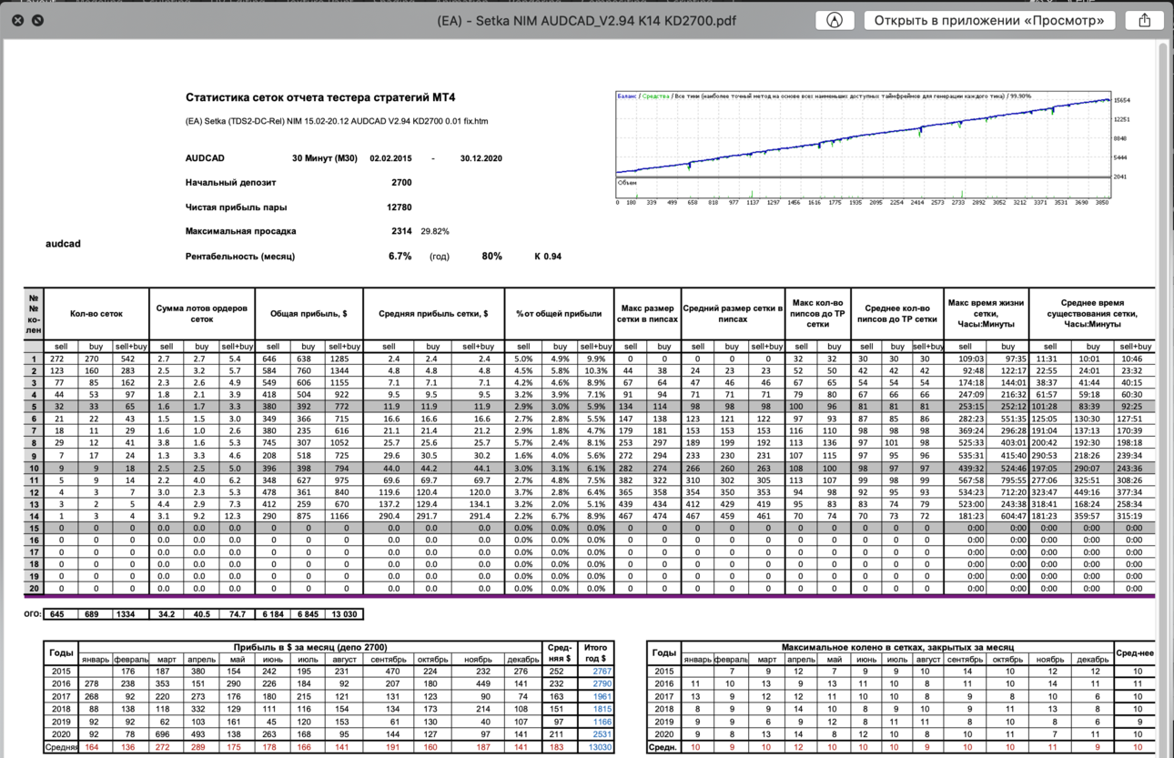
Task: Click the yearly return value '80%'
Action: point(491,257)
